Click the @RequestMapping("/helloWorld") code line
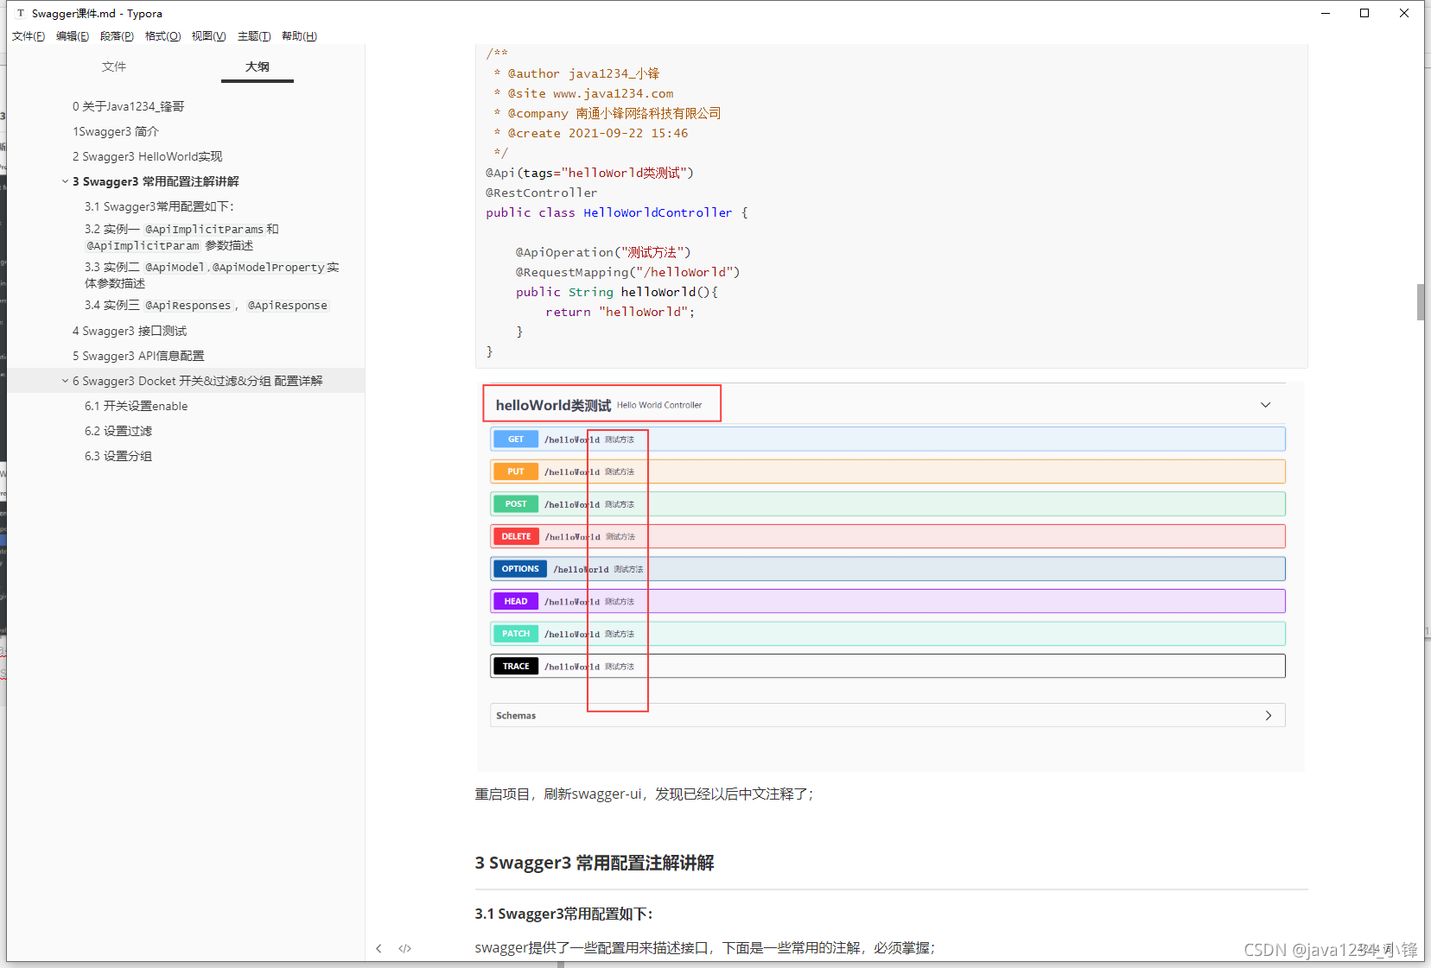Image resolution: width=1431 pixels, height=968 pixels. (627, 272)
